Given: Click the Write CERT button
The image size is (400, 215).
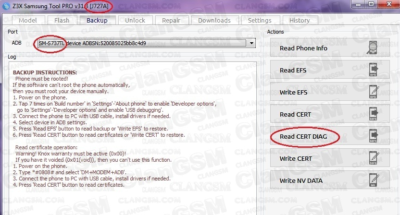Looking at the screenshot, I should (330, 158).
